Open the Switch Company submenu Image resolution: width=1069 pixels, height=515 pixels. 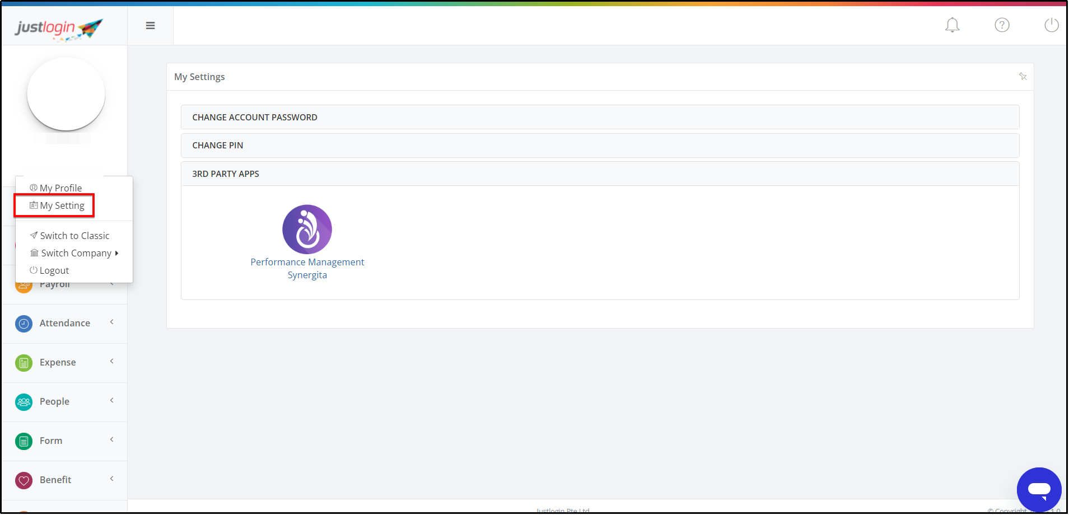pos(74,253)
